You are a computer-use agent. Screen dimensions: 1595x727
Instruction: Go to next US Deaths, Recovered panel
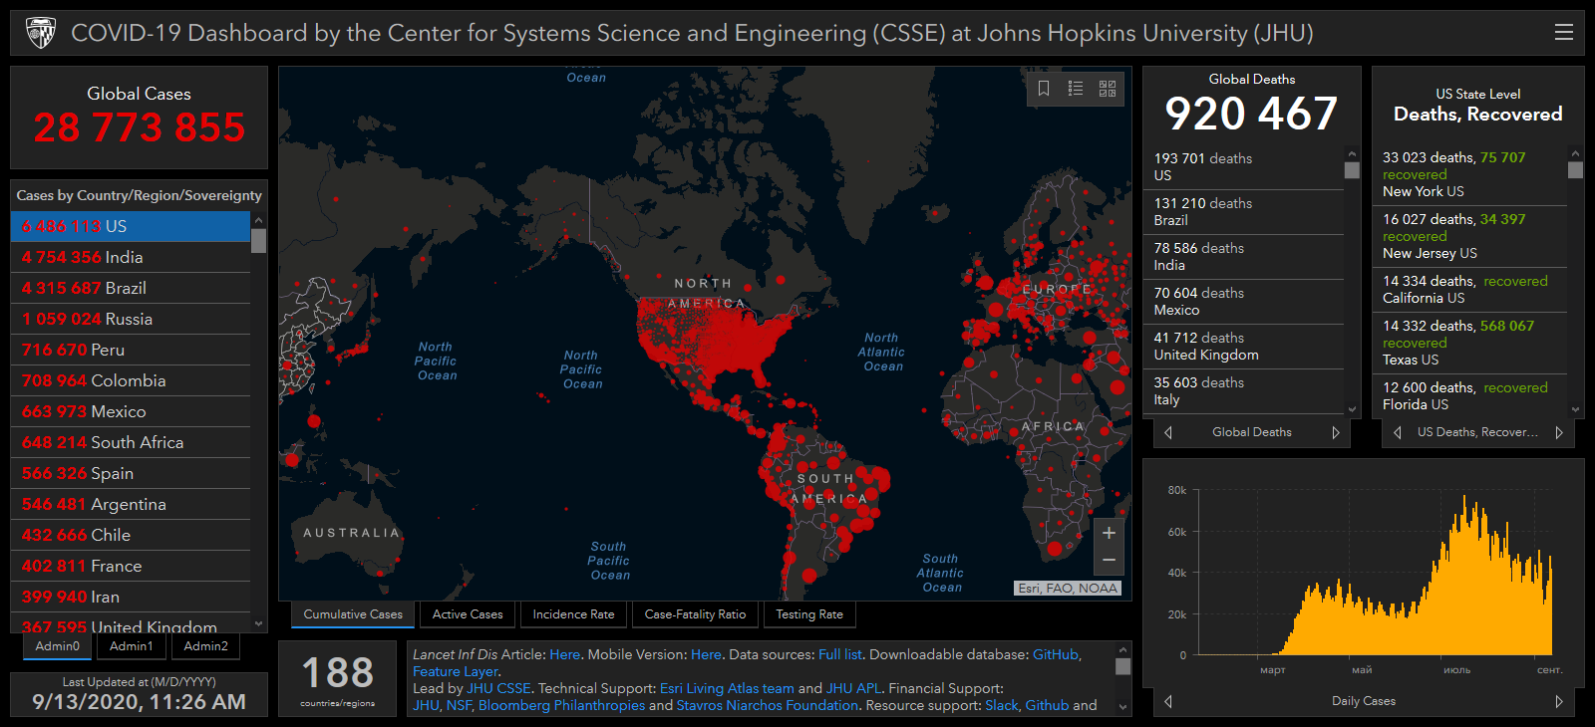click(1559, 432)
